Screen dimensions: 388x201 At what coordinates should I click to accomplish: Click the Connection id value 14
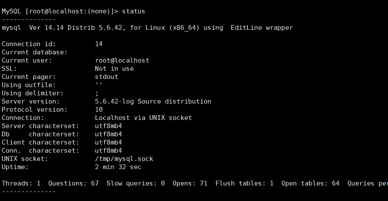(99, 44)
